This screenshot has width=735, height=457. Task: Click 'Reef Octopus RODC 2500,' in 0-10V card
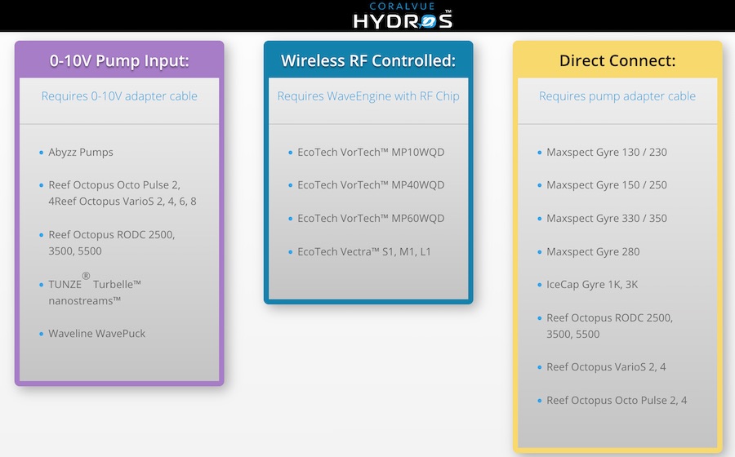[112, 234]
